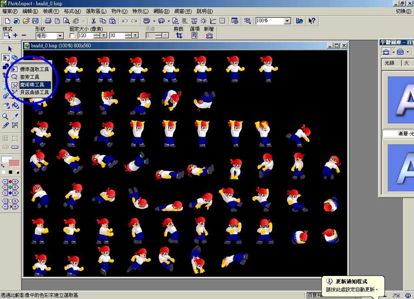414x299 pixels.
Task: Save the image with floppy disk icon
Action: click(x=36, y=21)
